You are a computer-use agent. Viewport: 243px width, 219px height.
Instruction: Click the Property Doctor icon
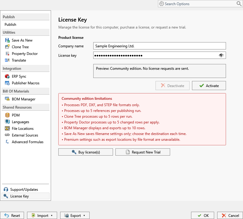(7, 54)
